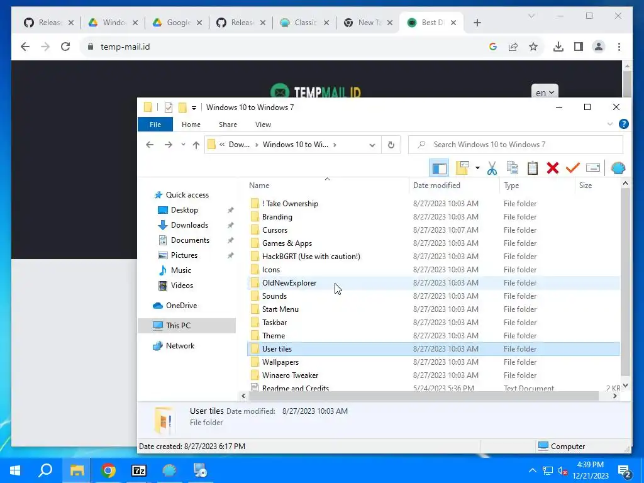Select Network in navigation pane
The width and height of the screenshot is (644, 483).
point(180,346)
